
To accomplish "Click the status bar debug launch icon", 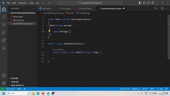I will click(x=25, y=89).
